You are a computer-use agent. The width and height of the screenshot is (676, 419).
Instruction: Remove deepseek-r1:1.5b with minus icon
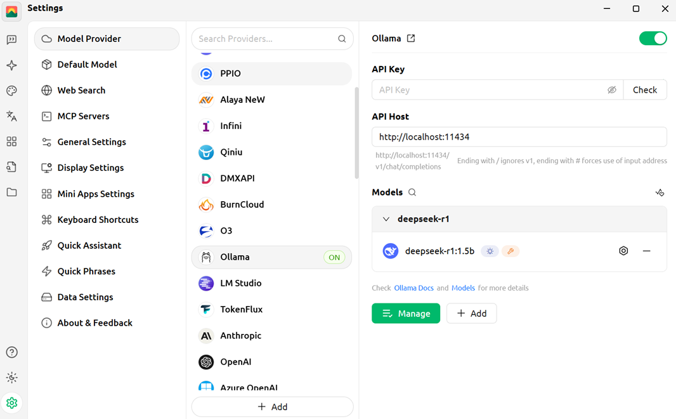(x=646, y=251)
